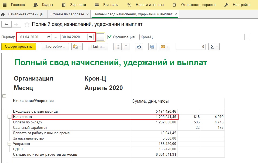Open the sigma sum function dropdown

(214, 47)
